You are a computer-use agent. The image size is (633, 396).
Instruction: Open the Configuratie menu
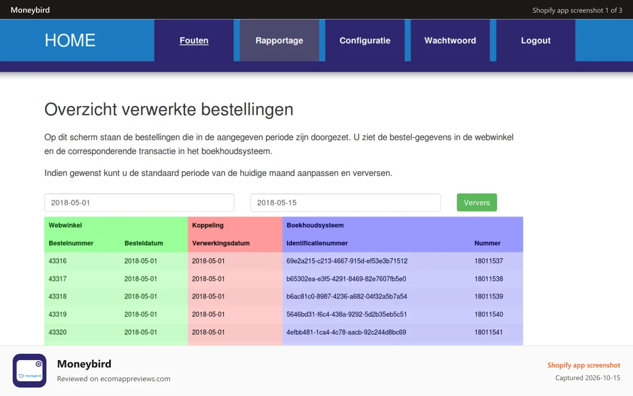(x=365, y=40)
